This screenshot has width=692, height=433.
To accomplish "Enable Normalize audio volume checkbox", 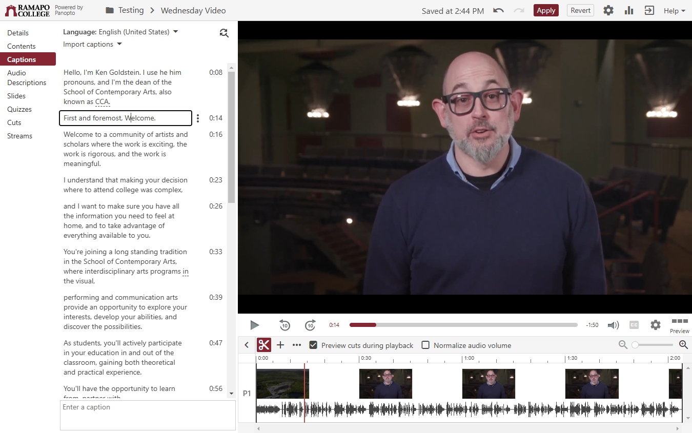I will [x=425, y=345].
